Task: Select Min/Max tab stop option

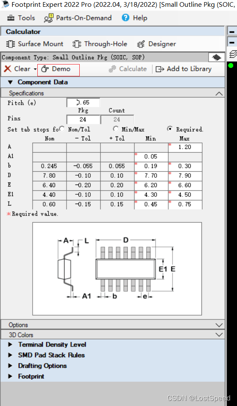Action: tap(116, 129)
